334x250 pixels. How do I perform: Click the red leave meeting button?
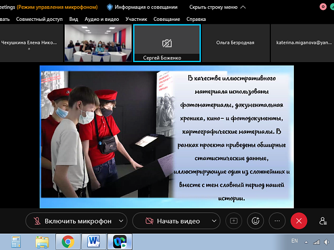click(x=299, y=221)
